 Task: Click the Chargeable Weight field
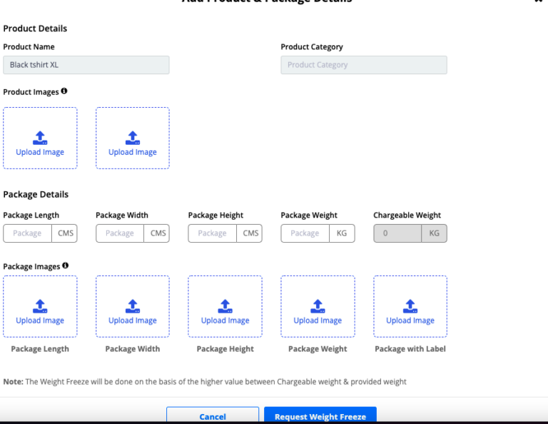click(397, 233)
